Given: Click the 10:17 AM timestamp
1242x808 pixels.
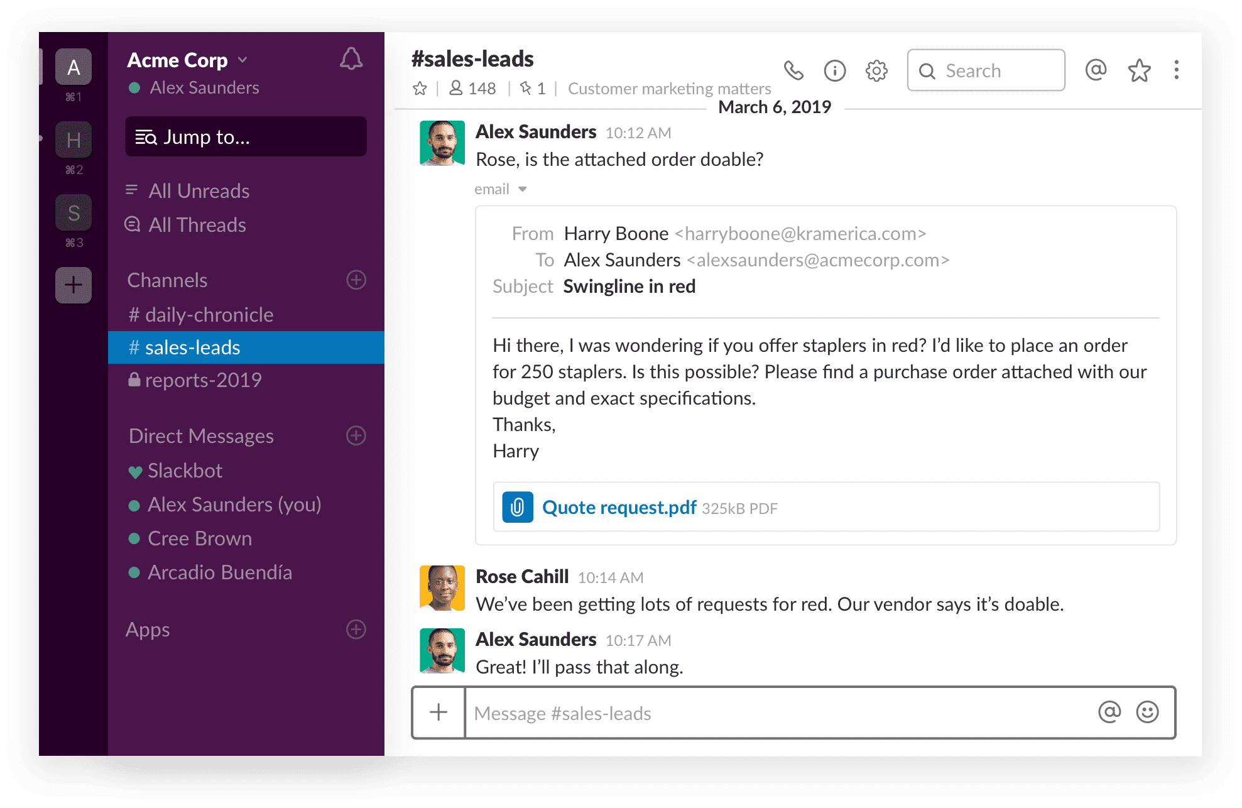Looking at the screenshot, I should [x=638, y=641].
